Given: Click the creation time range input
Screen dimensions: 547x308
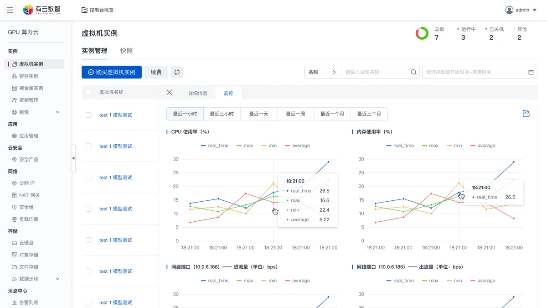Looking at the screenshot, I should tap(480, 72).
